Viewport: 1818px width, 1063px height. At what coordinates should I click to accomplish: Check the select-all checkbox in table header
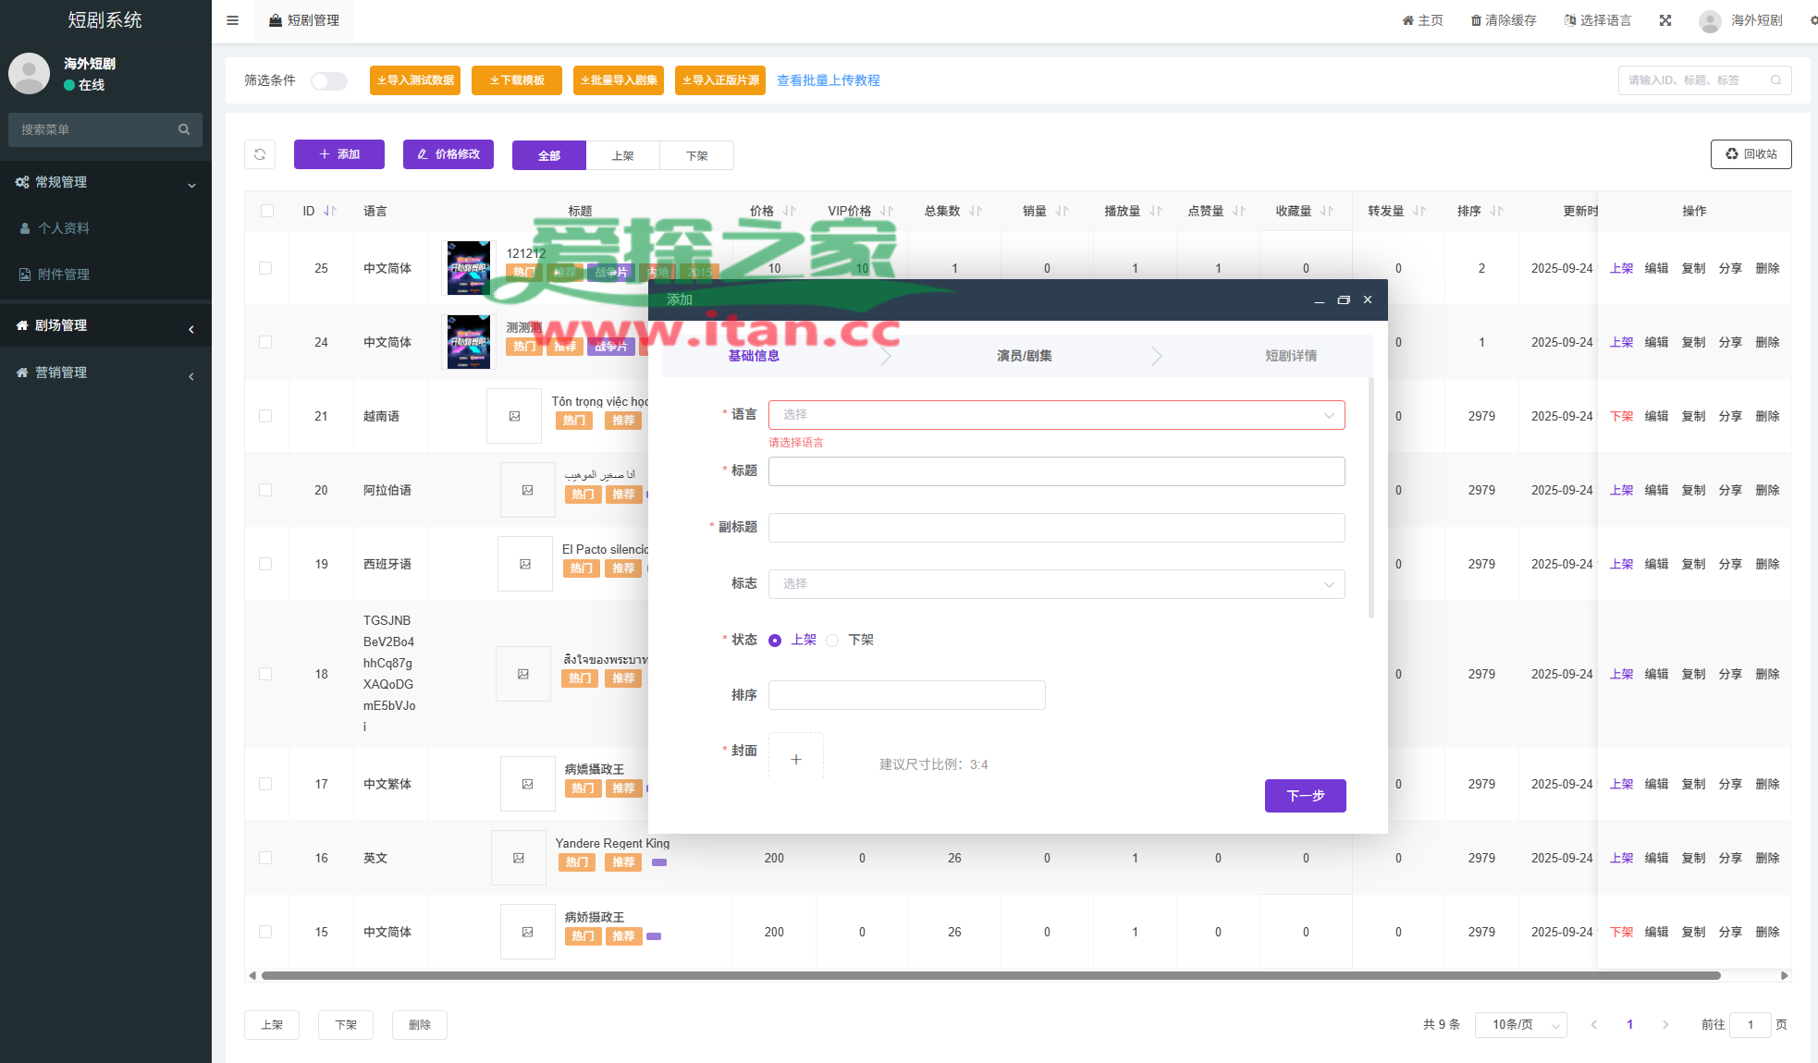coord(267,211)
